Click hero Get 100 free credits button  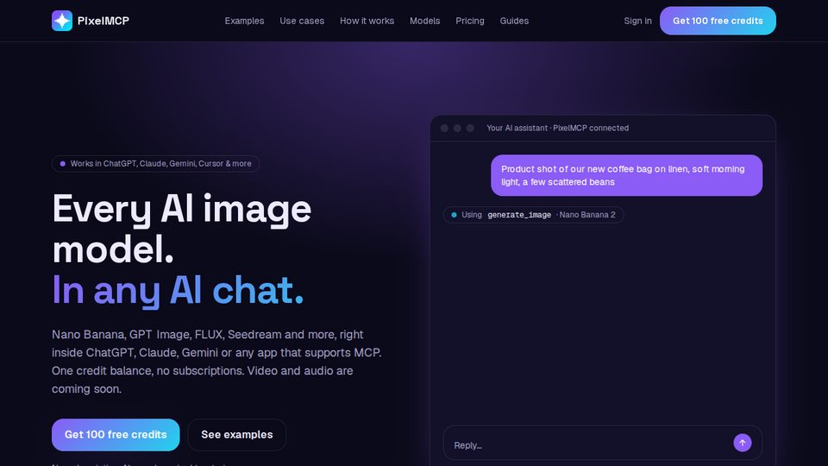point(116,434)
